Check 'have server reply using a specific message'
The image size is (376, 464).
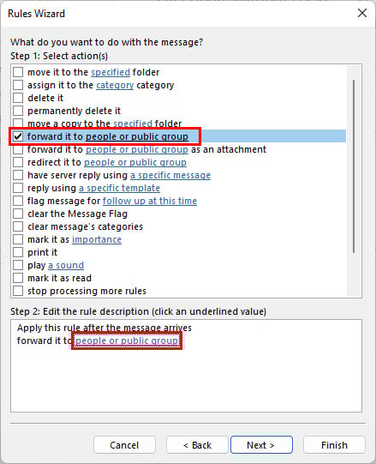18,175
